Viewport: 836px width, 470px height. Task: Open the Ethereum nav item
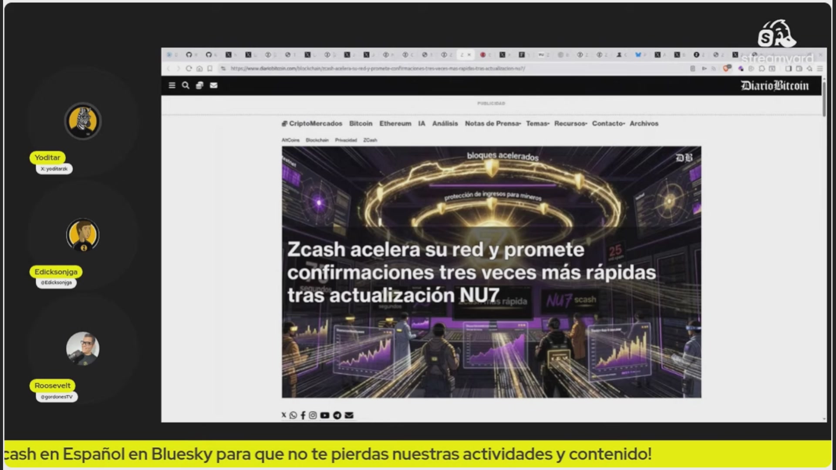pos(395,124)
